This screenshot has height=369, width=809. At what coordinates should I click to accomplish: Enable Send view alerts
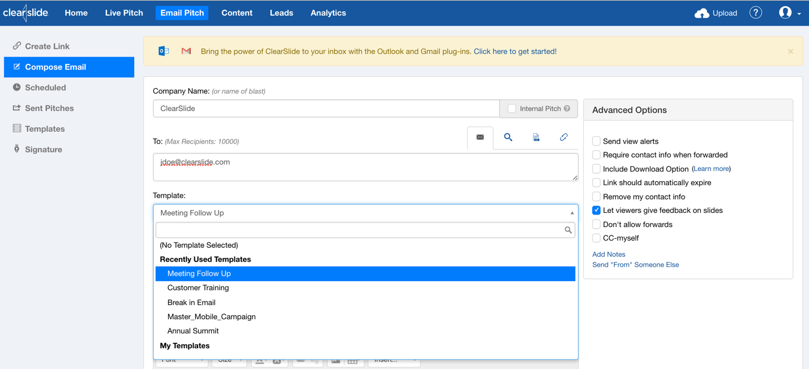[x=596, y=141]
